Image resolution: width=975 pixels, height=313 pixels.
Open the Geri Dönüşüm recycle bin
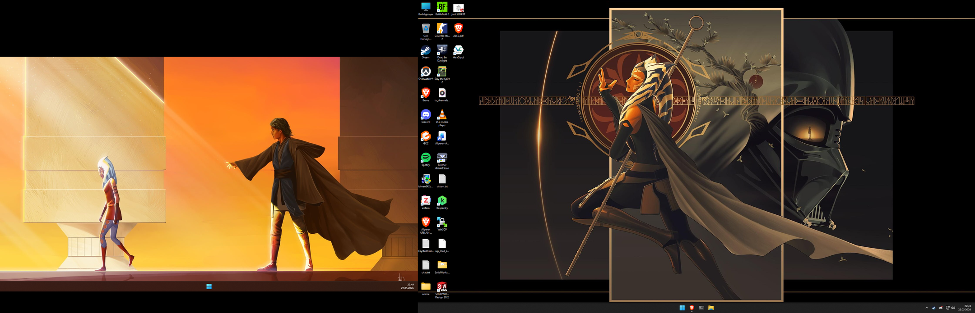pos(426,32)
